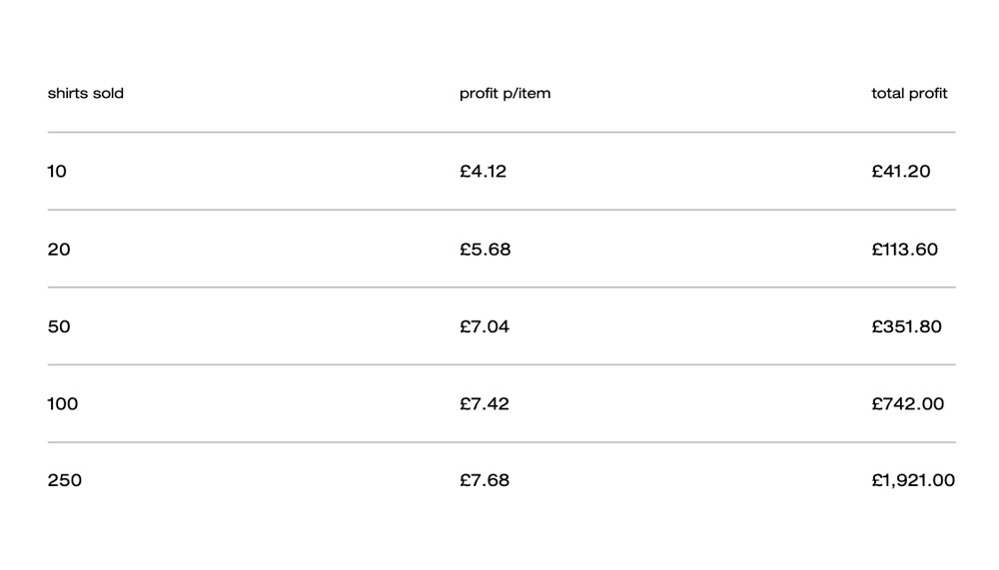The width and height of the screenshot is (999, 570).
Task: Click the divider line above the 250 row
Action: [x=501, y=442]
